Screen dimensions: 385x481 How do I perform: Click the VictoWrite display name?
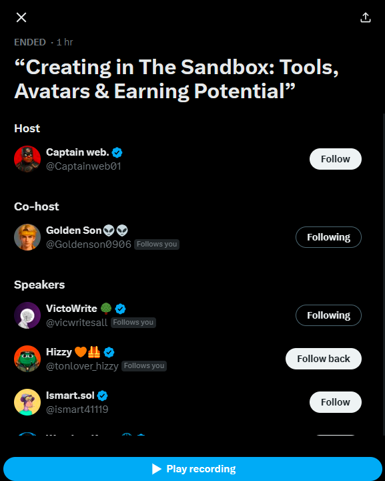(x=71, y=309)
